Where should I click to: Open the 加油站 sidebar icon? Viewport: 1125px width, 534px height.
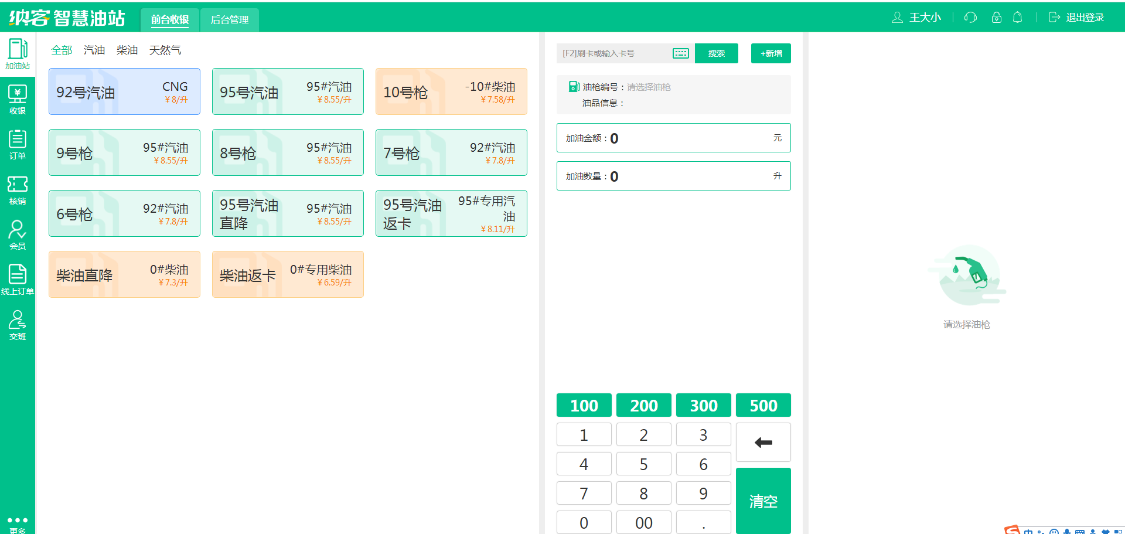click(x=18, y=54)
